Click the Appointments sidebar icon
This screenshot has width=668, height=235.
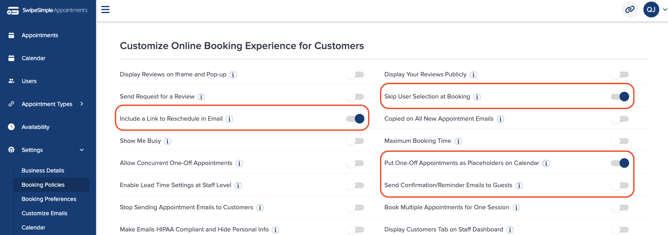[x=12, y=35]
